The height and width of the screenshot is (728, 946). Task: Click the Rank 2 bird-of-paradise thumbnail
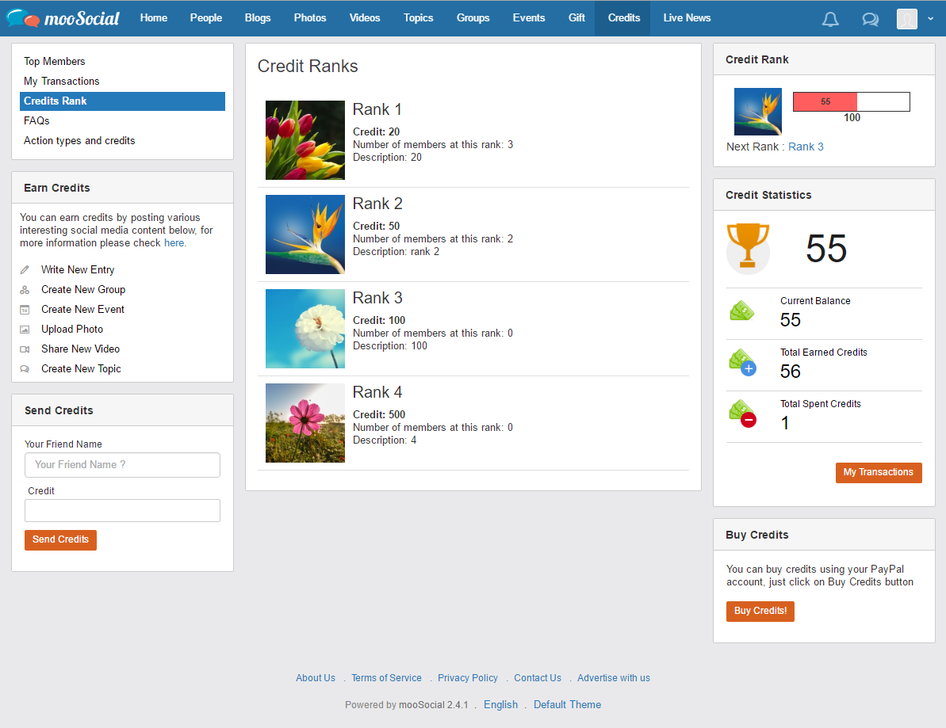click(305, 234)
